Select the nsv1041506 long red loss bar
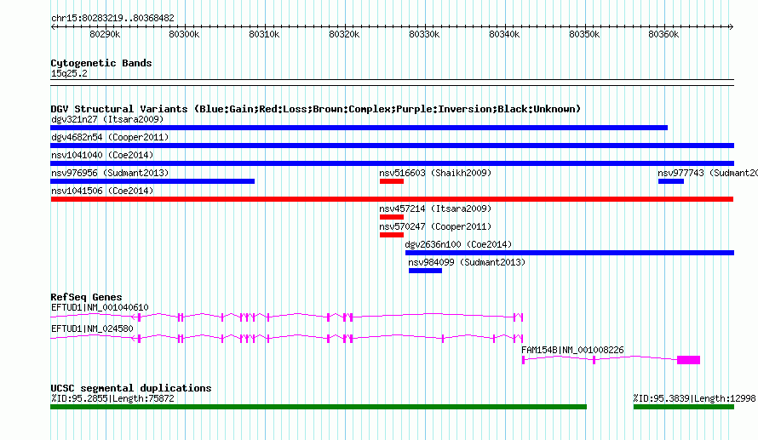Image resolution: width=758 pixels, height=440 pixels. coord(392,199)
